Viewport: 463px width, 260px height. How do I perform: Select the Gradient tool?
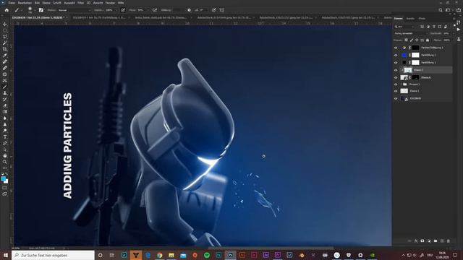pos(5,112)
